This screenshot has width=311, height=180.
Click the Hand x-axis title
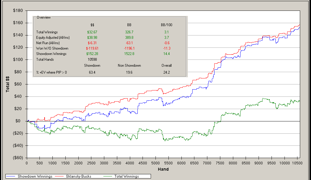(x=163, y=169)
